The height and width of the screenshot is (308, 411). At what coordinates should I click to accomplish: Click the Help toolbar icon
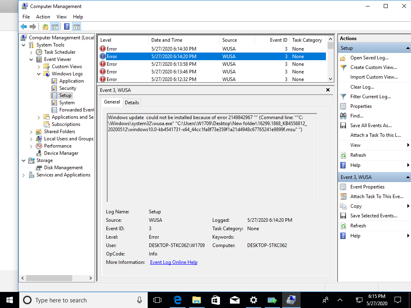(x=67, y=26)
